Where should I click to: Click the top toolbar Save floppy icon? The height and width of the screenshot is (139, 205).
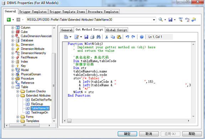pyautogui.click(x=170, y=20)
